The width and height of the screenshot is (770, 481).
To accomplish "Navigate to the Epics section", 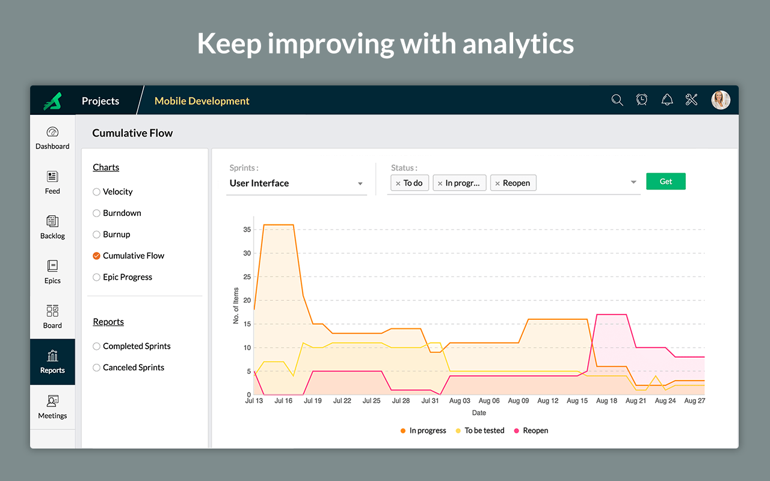I will tap(52, 272).
